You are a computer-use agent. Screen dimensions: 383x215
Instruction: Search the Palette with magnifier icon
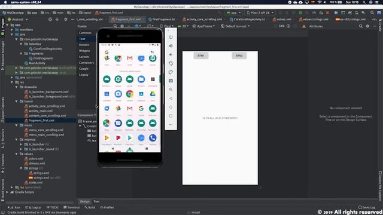click(115, 26)
